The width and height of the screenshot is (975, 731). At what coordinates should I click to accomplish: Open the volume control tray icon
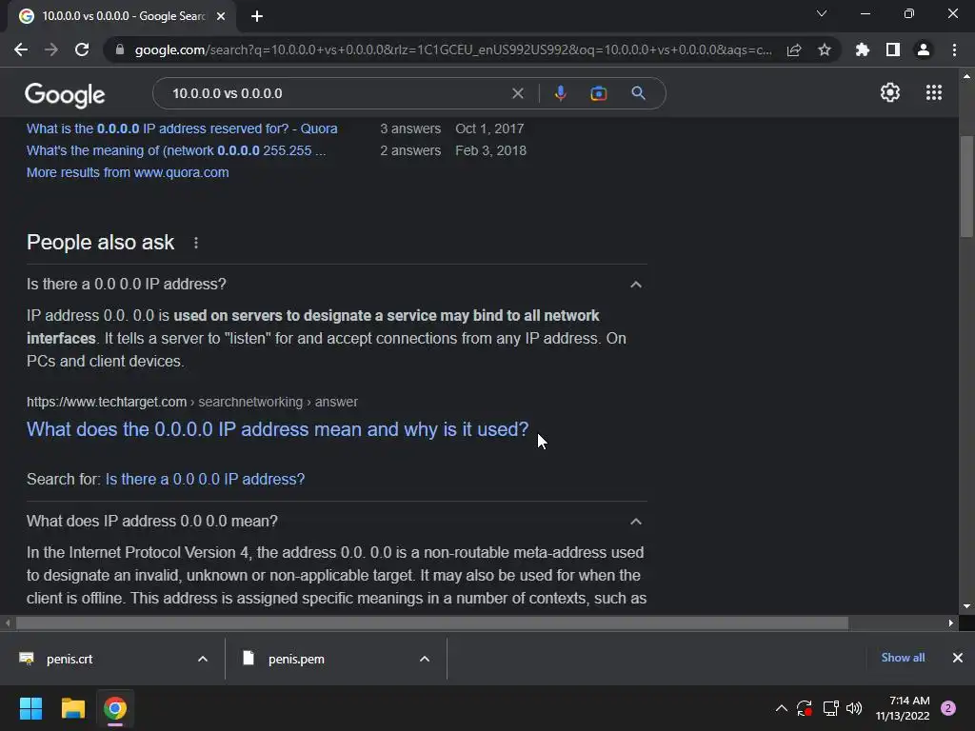click(x=854, y=708)
